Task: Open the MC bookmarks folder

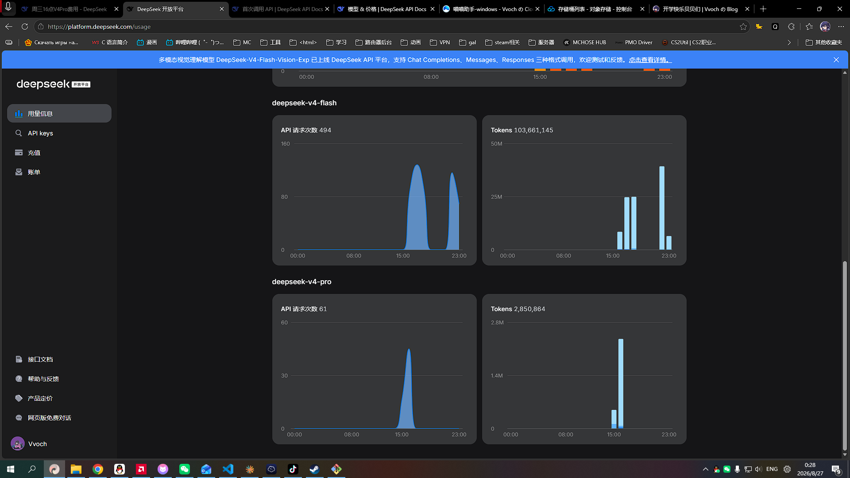Action: (242, 42)
